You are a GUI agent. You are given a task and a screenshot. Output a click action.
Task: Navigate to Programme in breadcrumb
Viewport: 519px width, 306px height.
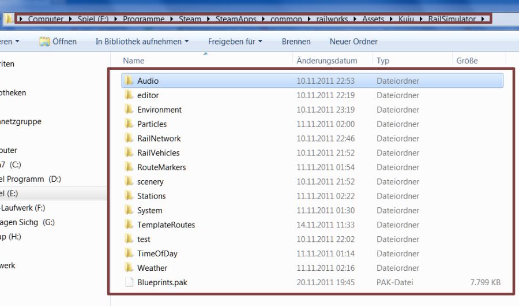click(x=144, y=19)
